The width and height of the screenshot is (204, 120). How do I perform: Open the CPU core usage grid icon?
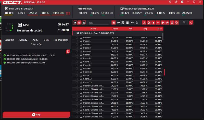tap(68, 13)
